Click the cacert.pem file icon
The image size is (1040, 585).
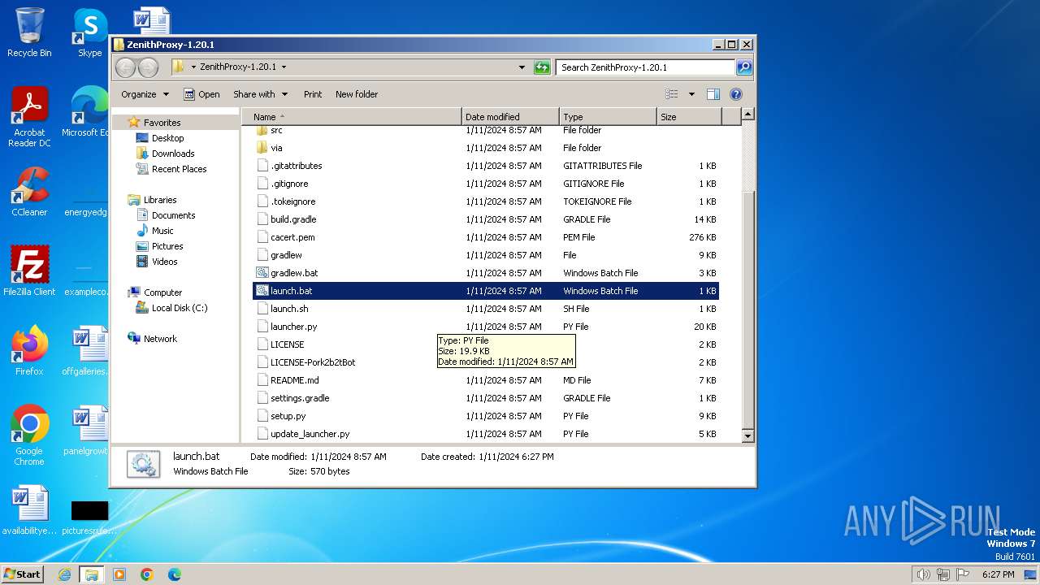[262, 237]
